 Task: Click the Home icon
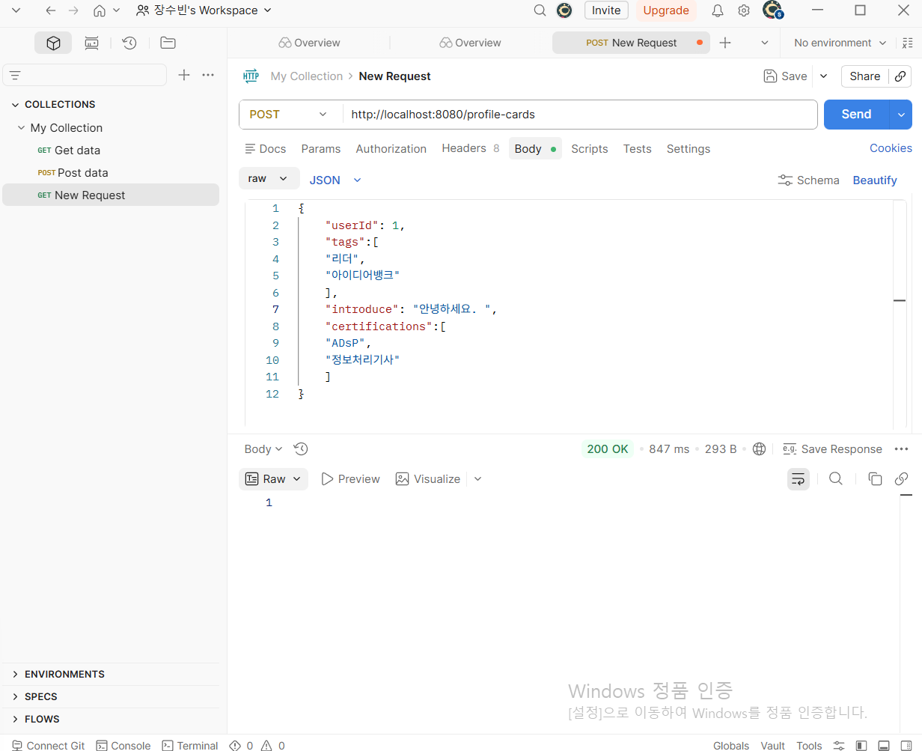(100, 10)
